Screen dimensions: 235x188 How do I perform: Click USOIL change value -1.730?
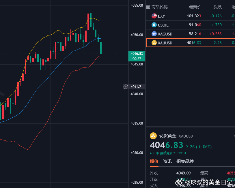pos(216,25)
